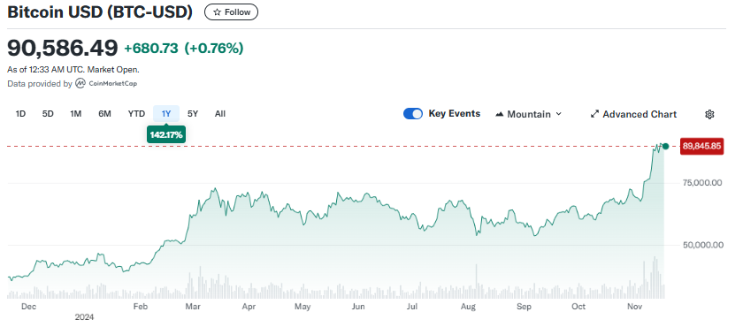This screenshot has height=327, width=743.
Task: Select the 1D time range
Action: click(x=20, y=114)
